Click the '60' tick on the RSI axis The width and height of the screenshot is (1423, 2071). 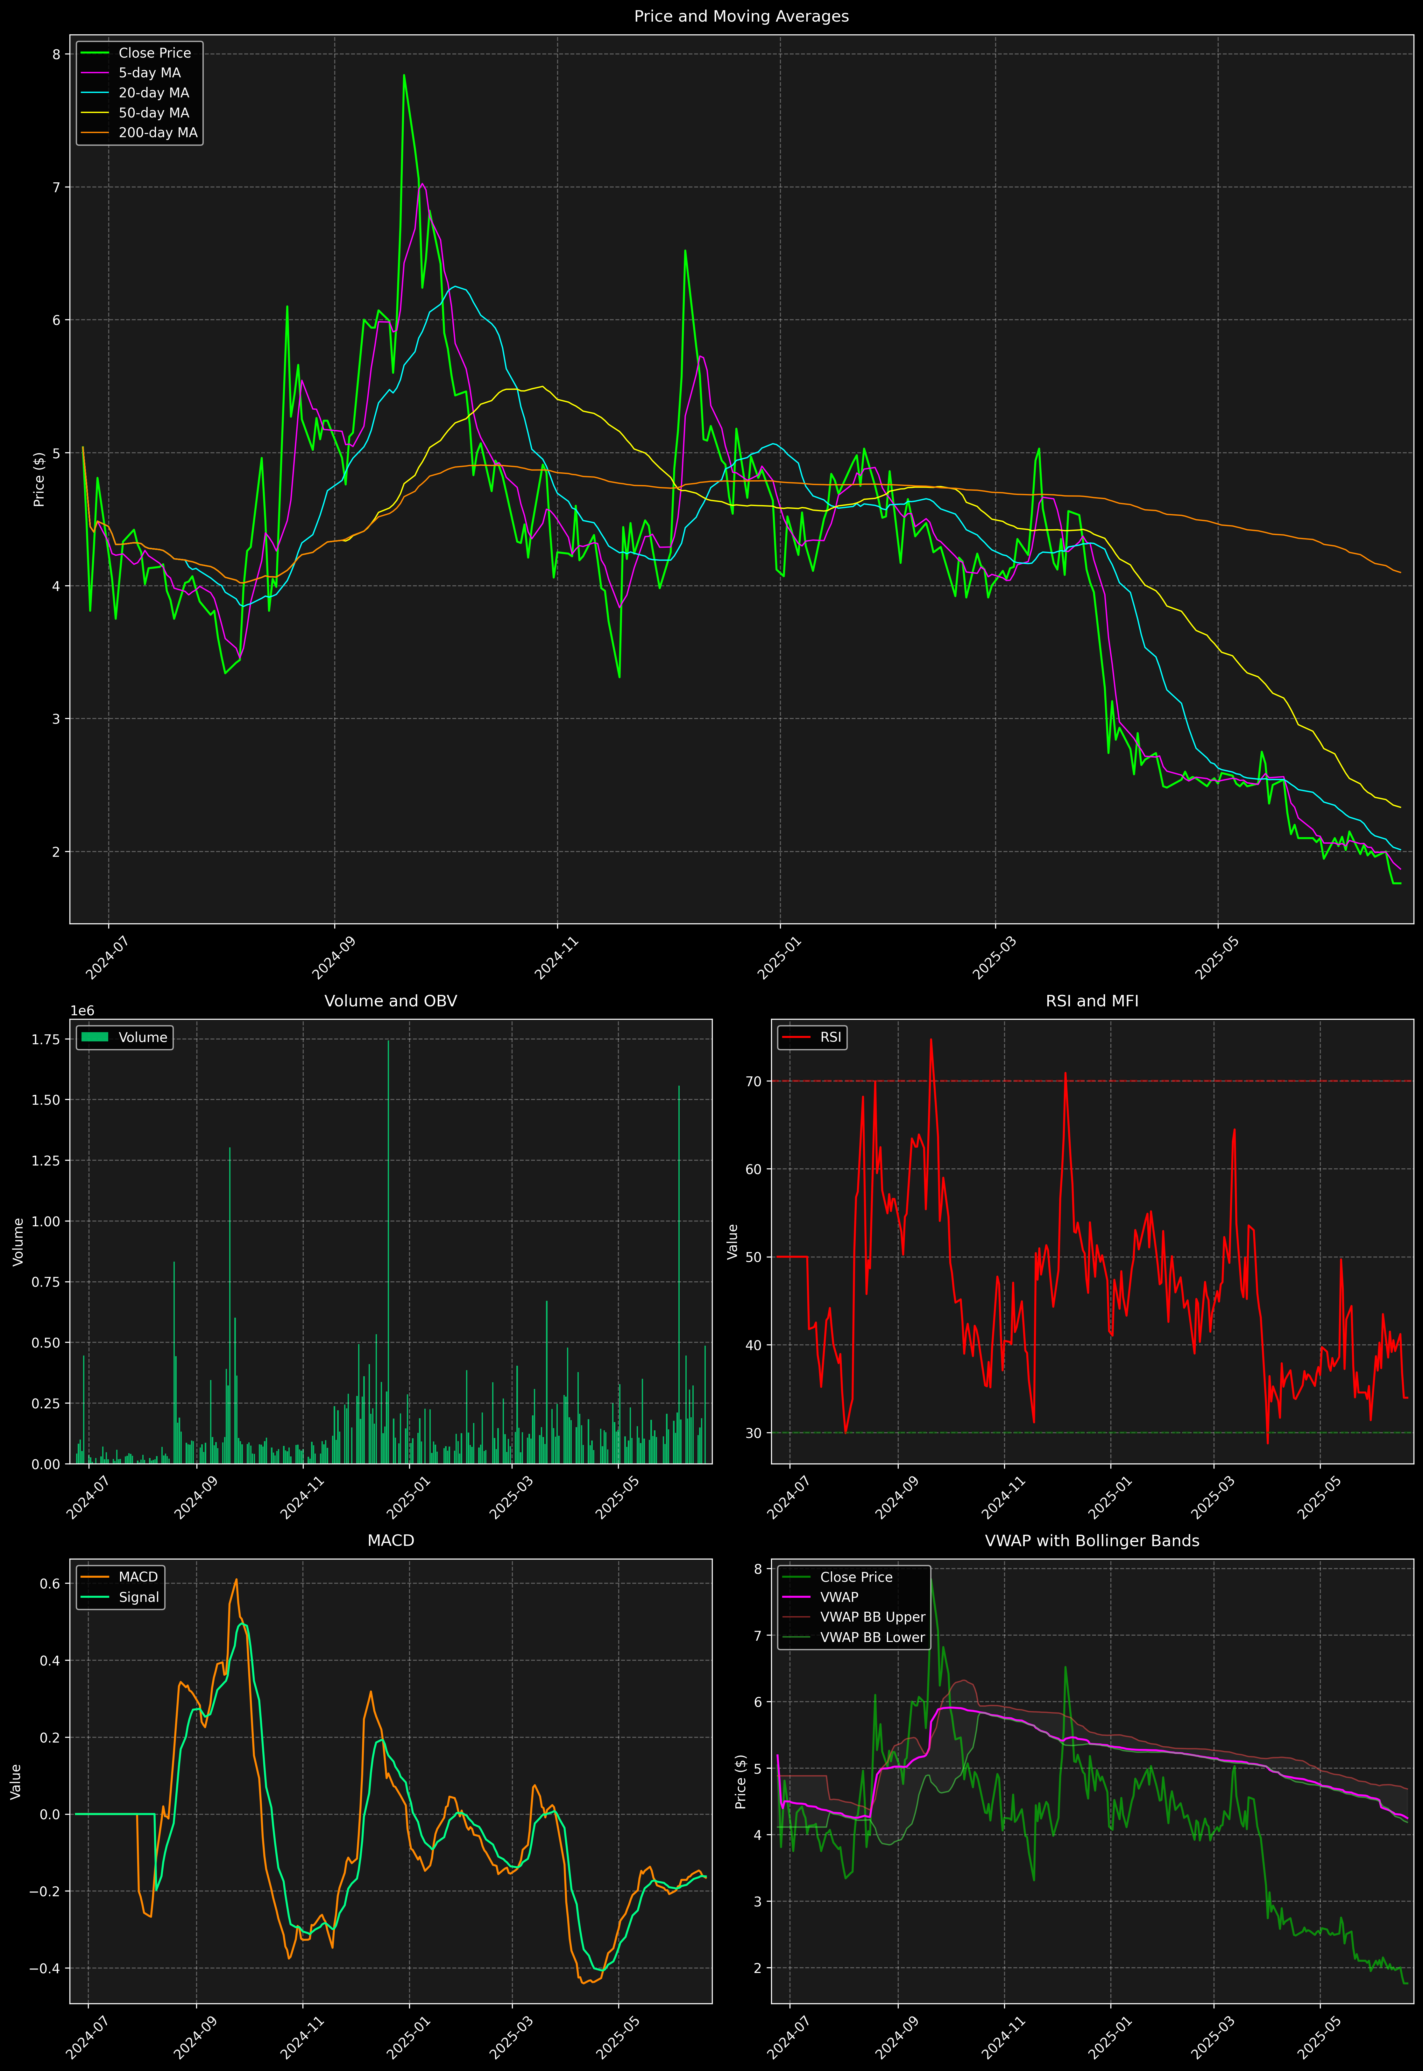click(754, 1169)
